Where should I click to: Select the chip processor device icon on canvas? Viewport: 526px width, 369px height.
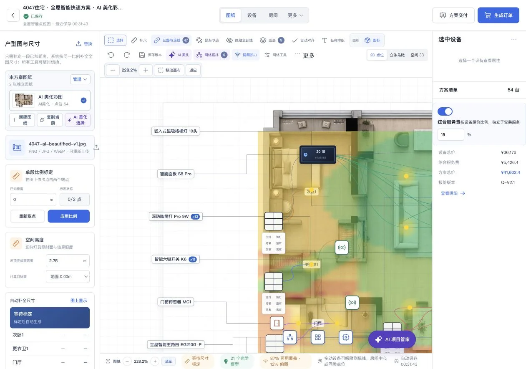pos(345,337)
